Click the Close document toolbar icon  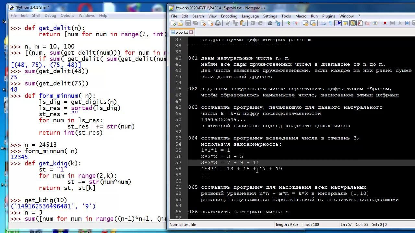tap(203, 23)
